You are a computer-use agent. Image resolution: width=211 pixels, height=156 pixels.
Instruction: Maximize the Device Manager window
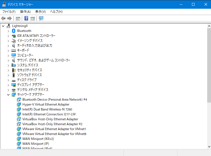tap(193, 4)
